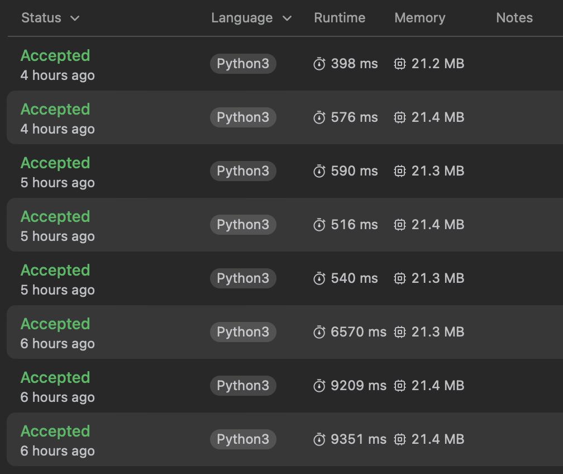Open the Accepted entry with 9209 ms runtime
Screen dimensions: 563x474
tap(55, 378)
